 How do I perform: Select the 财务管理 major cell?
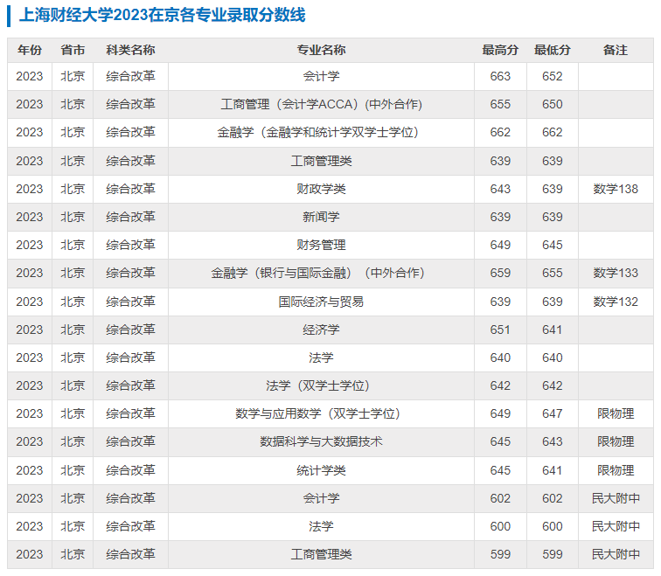pos(321,245)
